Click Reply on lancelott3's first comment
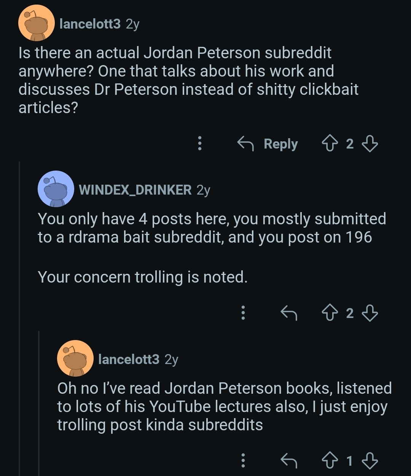The image size is (411, 476). (x=268, y=144)
